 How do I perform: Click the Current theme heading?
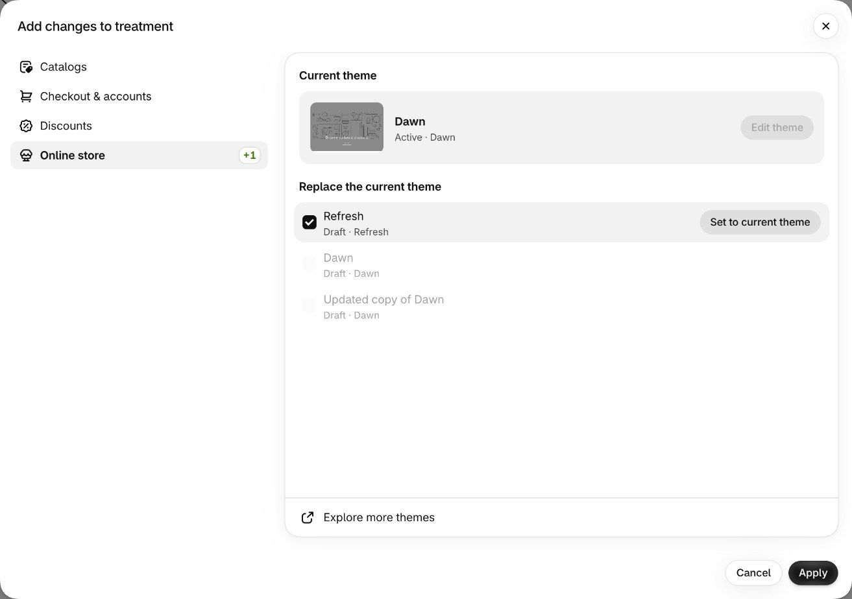pos(337,76)
